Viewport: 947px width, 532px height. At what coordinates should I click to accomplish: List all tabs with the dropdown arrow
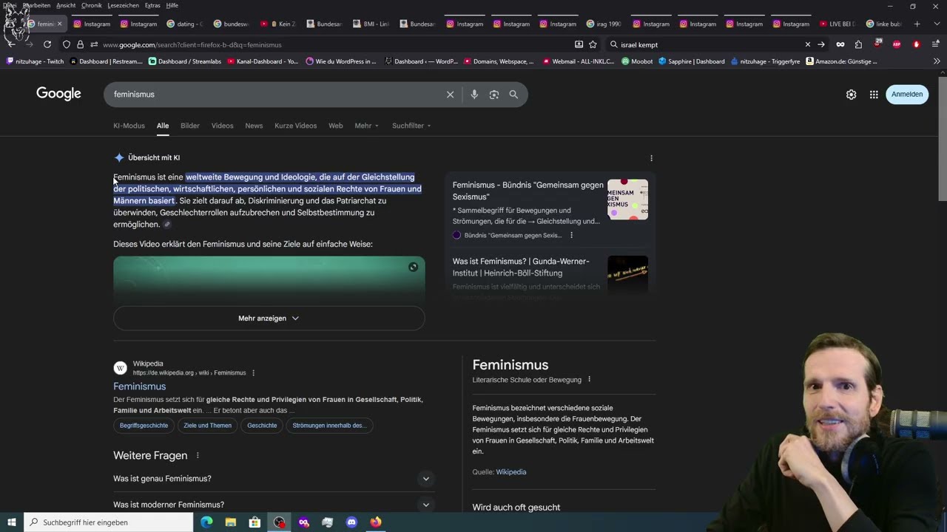pos(935,24)
